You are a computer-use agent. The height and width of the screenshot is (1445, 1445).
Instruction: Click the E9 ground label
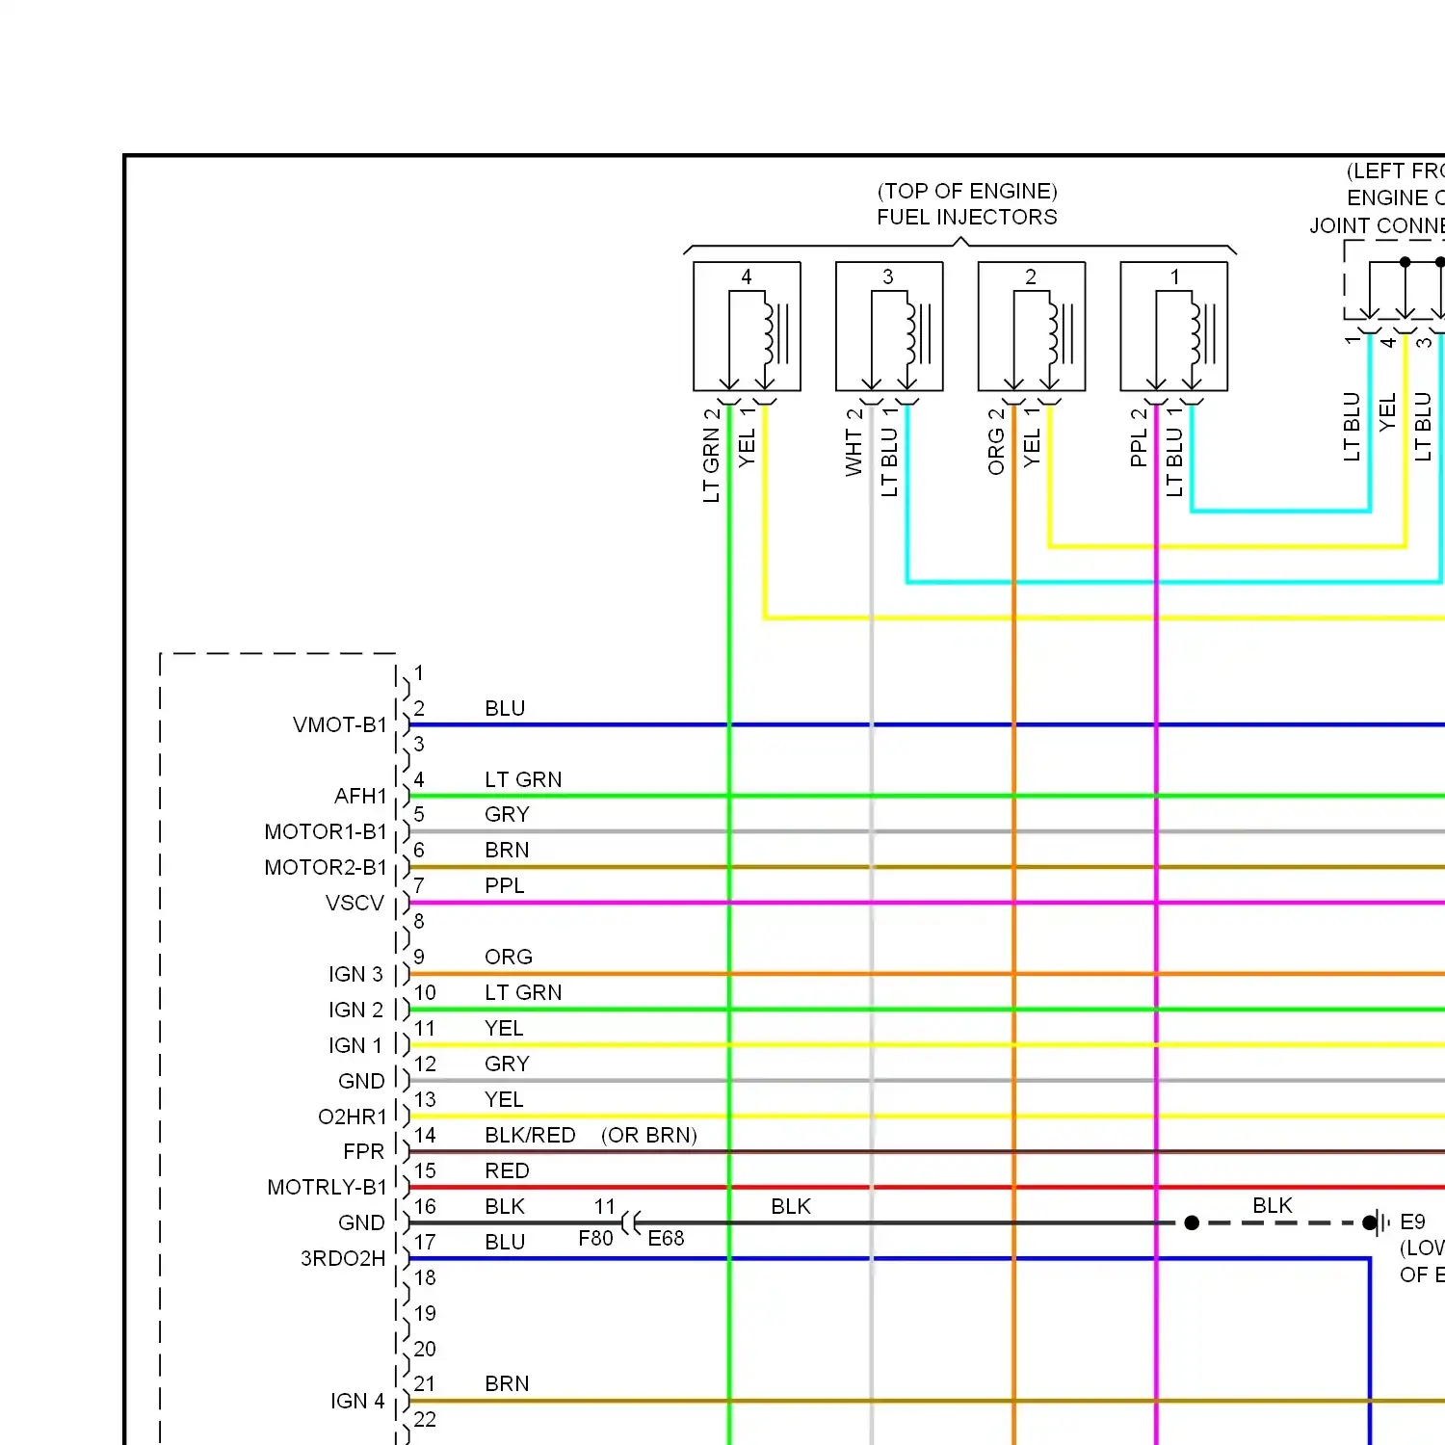[1412, 1222]
